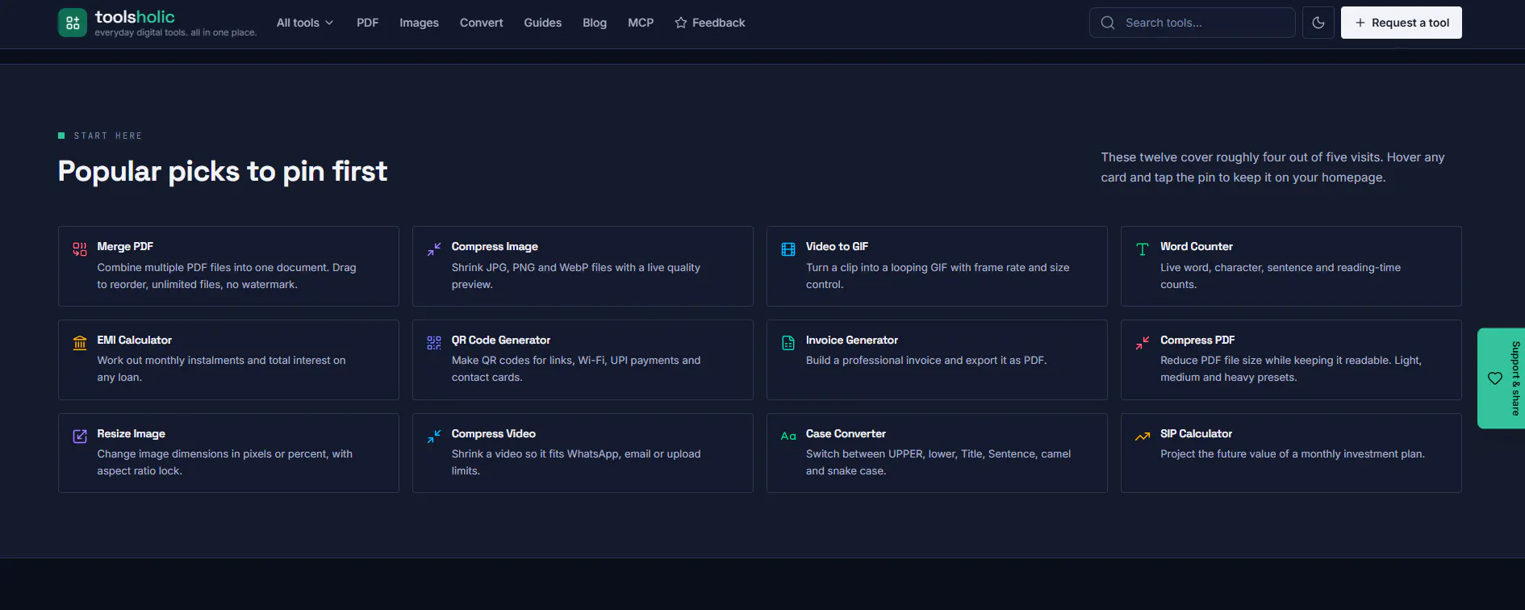
Task: Open the Case Converter tool title
Action: [846, 434]
